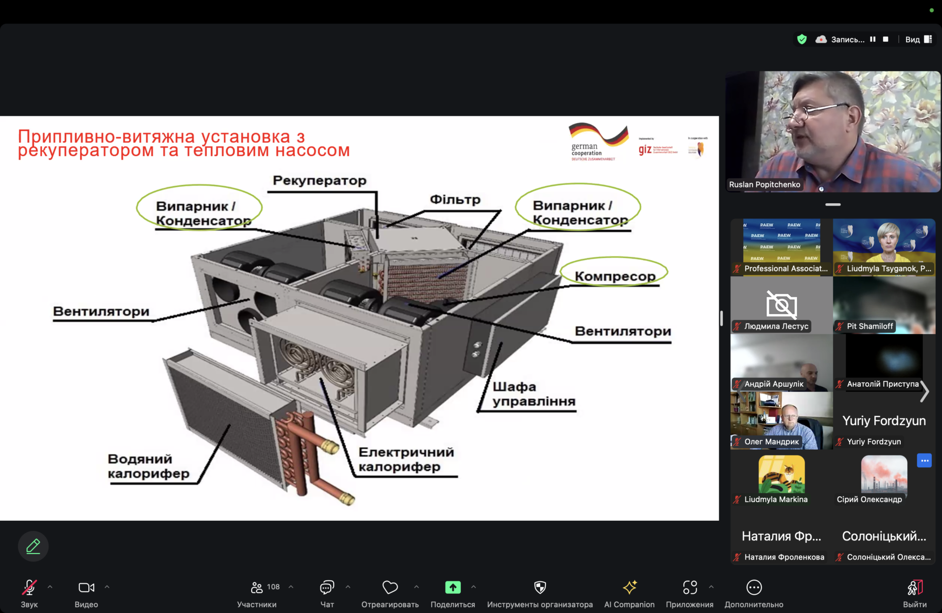Unmute the microphone

(x=29, y=587)
